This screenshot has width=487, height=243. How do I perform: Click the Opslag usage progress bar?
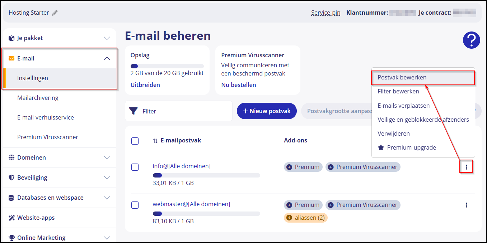[167, 66]
